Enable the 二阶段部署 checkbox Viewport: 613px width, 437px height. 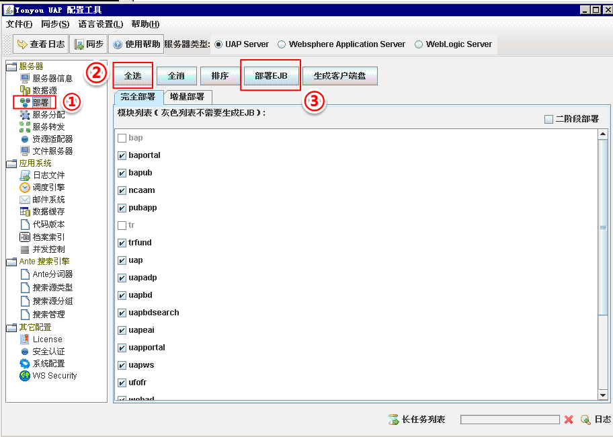[549, 119]
